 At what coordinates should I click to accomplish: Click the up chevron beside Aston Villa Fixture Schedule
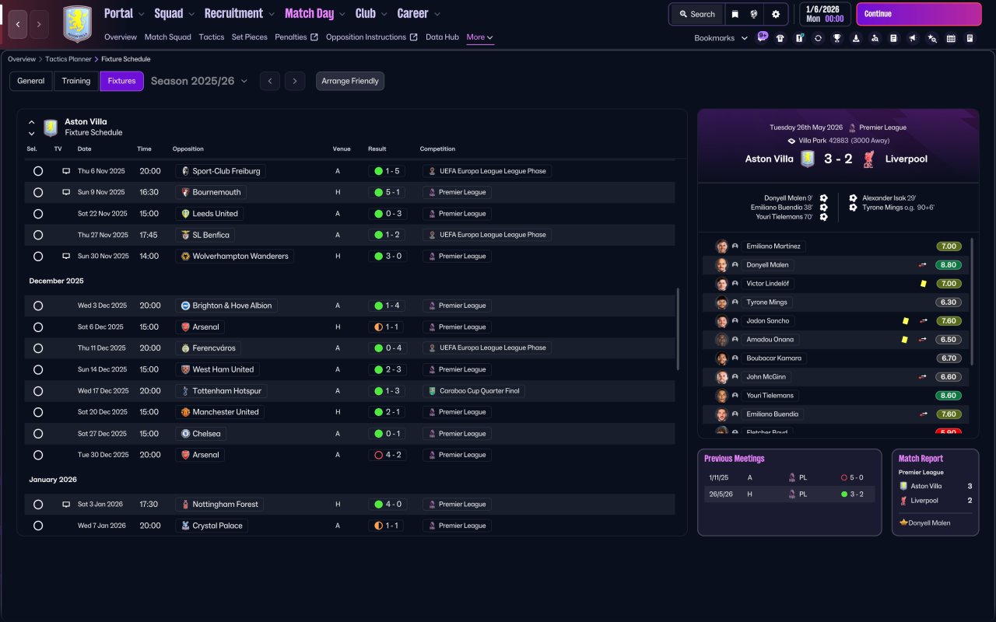pos(32,122)
